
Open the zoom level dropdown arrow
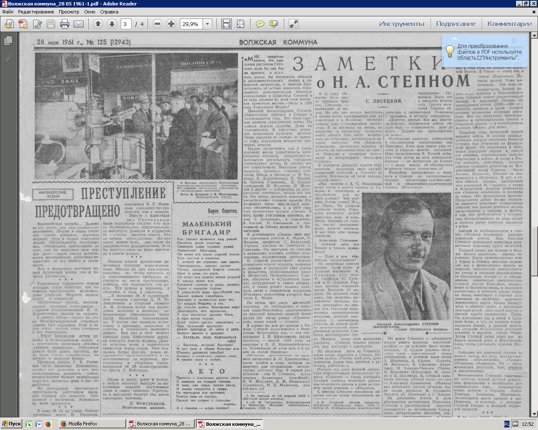207,24
